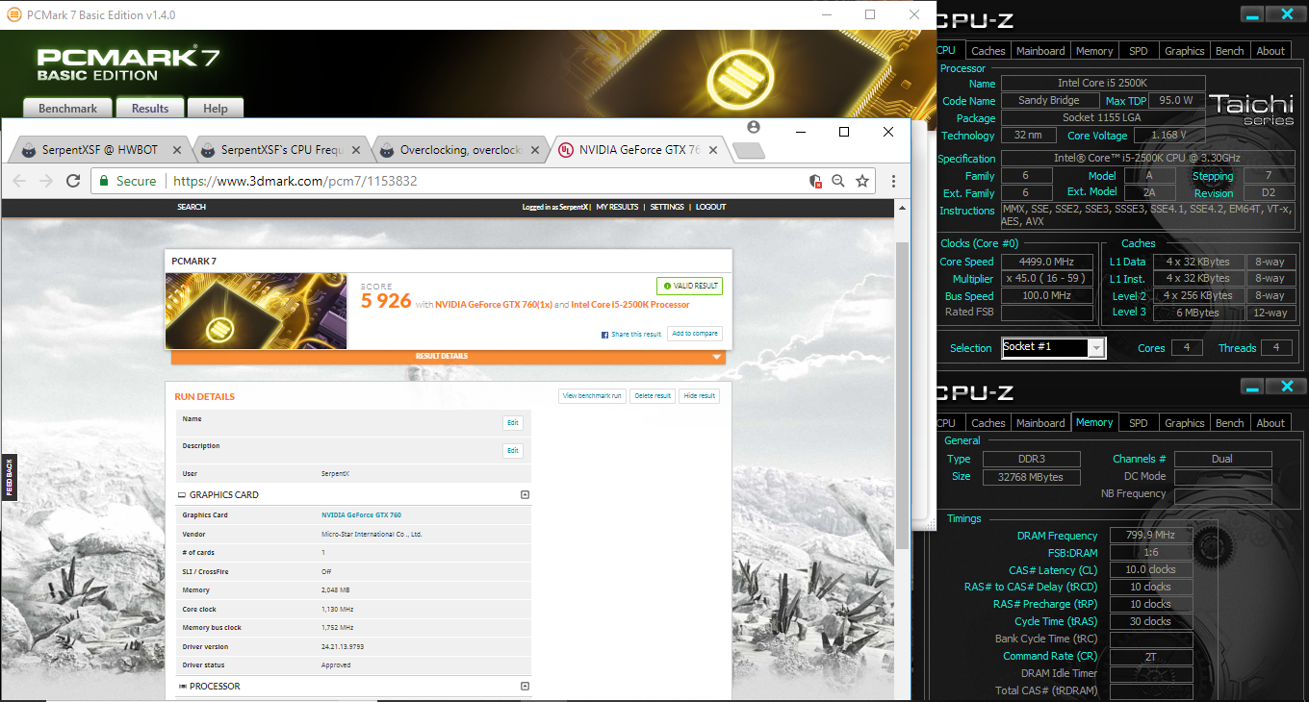Click the zoom magnifier icon in address bar
The width and height of the screenshot is (1309, 702).
(838, 181)
